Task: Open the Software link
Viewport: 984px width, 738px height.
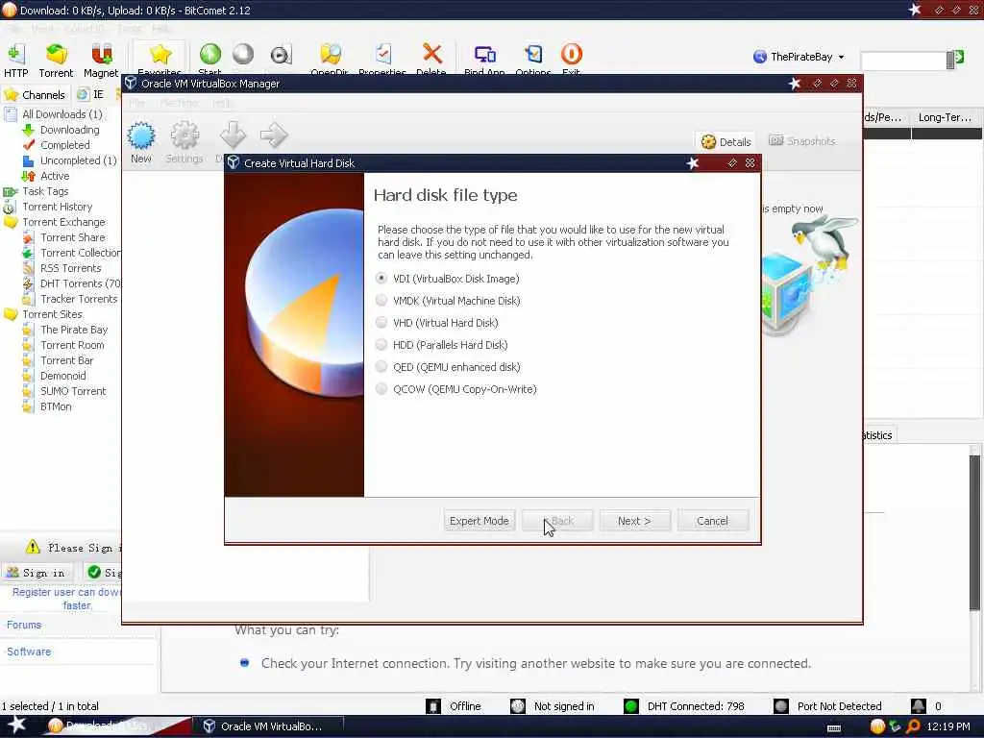Action: (x=29, y=652)
